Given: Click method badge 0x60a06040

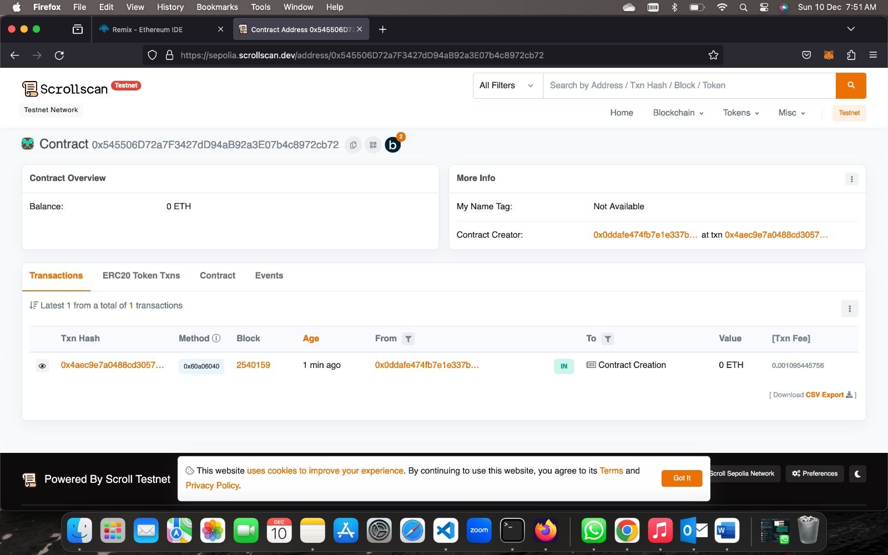Looking at the screenshot, I should [201, 366].
